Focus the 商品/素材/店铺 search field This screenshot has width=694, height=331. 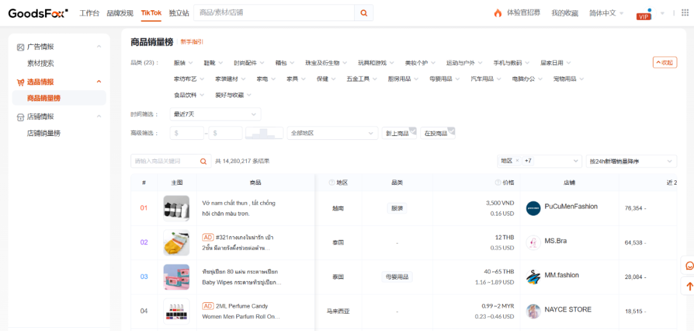(x=274, y=13)
